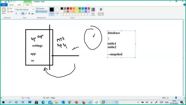Pick the black color swatch
The height and width of the screenshot is (105, 186).
(62, 8)
